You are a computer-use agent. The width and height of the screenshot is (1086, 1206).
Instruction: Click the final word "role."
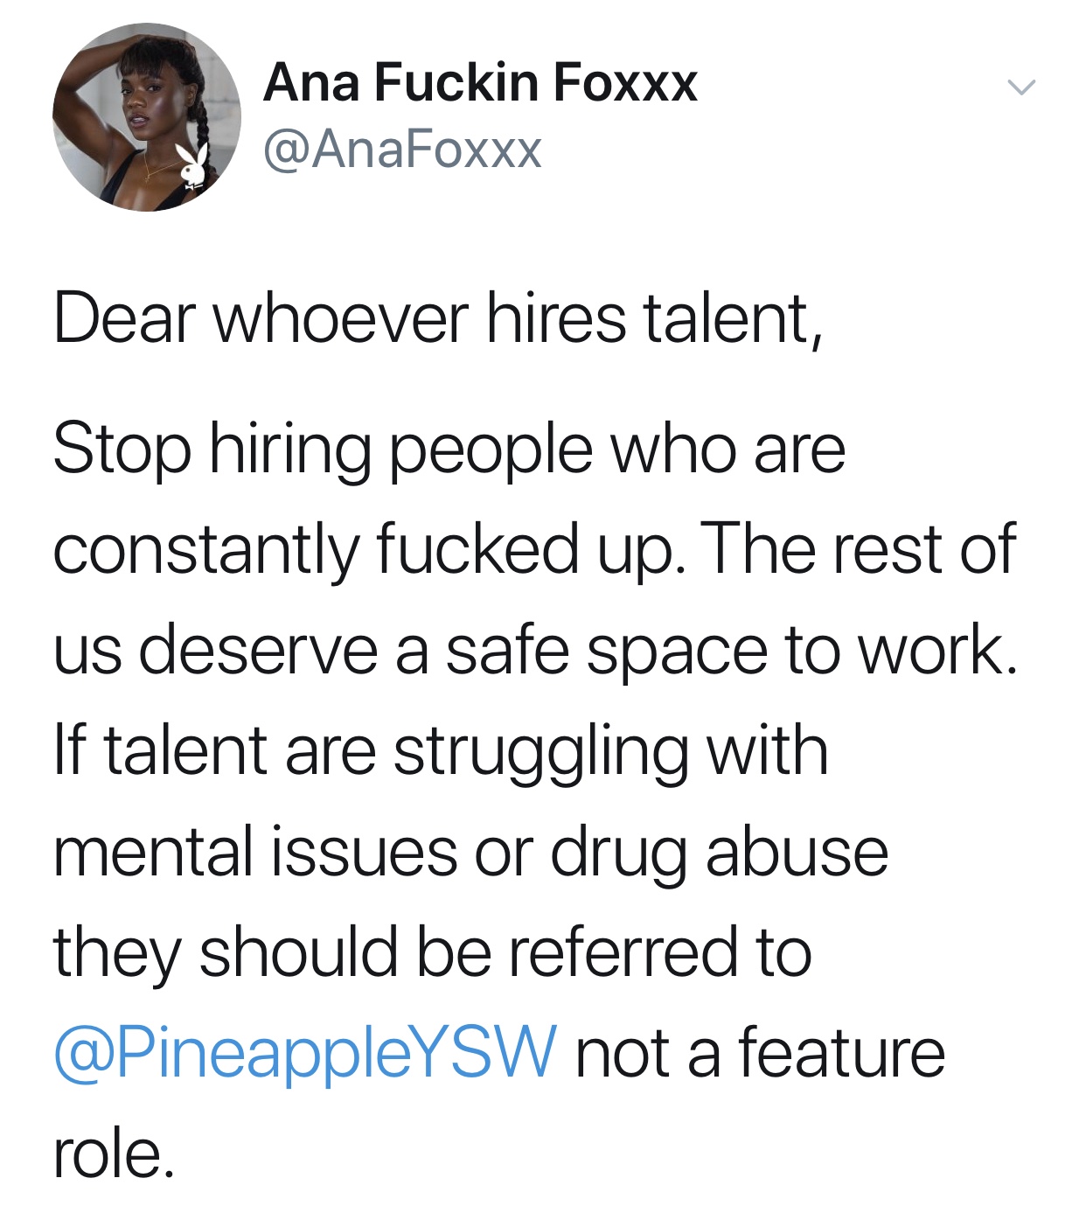point(114,1154)
